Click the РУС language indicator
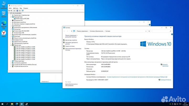 180,104
